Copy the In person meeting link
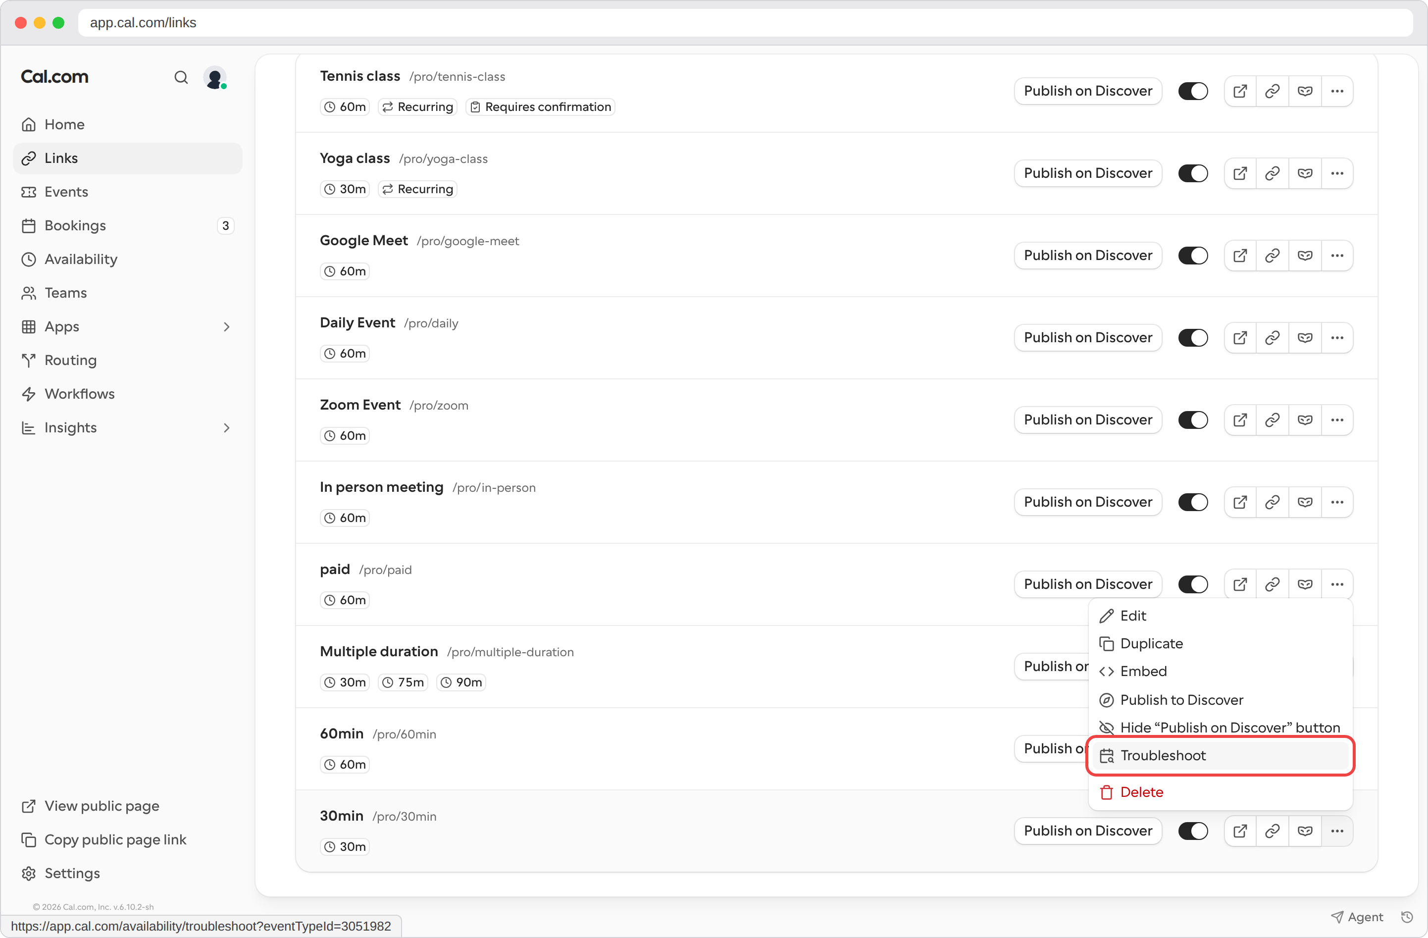Image resolution: width=1428 pixels, height=938 pixels. [x=1273, y=502]
